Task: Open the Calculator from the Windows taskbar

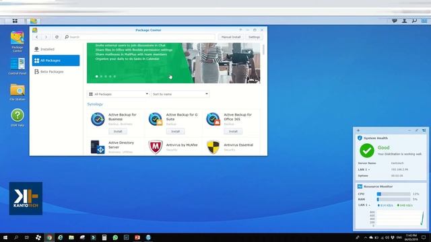Action: click(x=104, y=237)
